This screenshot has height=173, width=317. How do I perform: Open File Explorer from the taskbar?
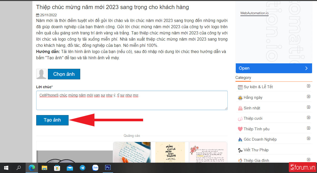click(45, 168)
